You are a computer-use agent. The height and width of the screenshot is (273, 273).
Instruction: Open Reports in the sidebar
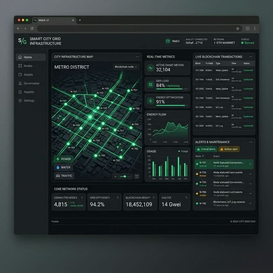pos(31,92)
